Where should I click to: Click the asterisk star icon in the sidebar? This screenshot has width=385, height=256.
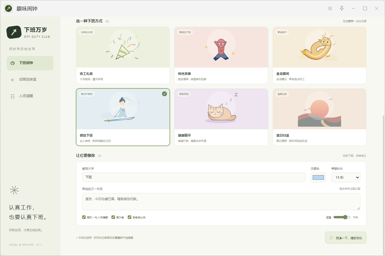(x=14, y=190)
